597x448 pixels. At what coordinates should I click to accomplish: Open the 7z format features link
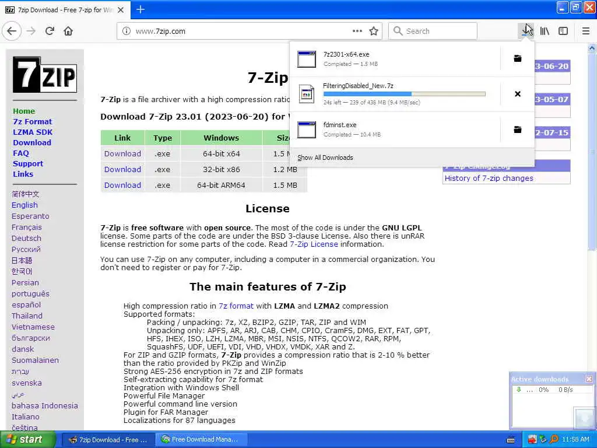(x=236, y=306)
